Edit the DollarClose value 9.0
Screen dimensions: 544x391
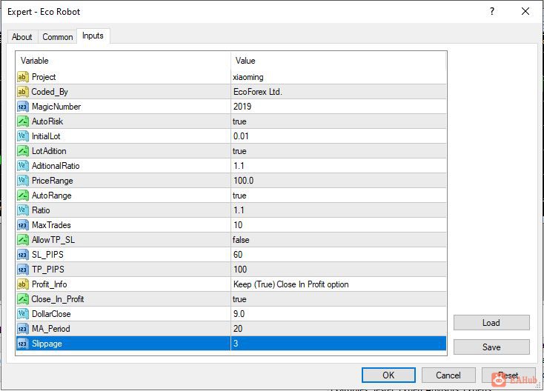pyautogui.click(x=239, y=314)
